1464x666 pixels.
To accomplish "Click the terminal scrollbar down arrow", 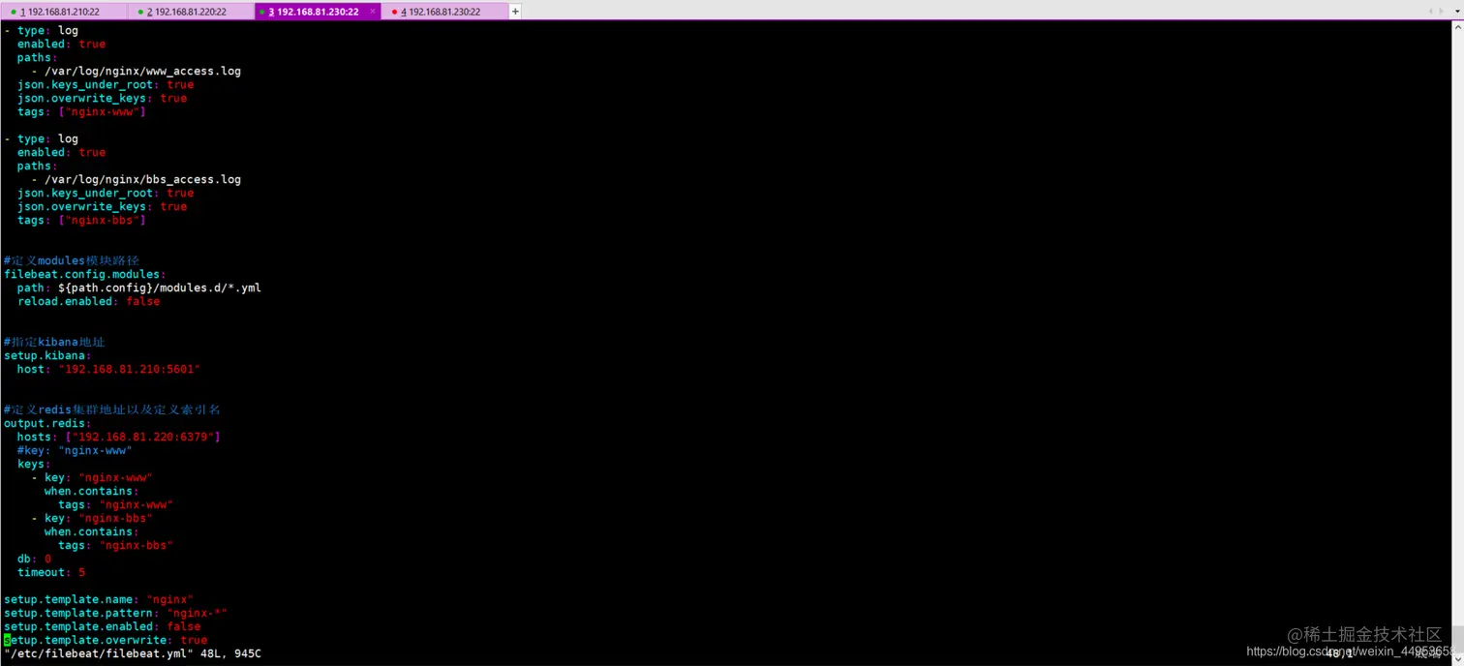I will click(x=1458, y=659).
